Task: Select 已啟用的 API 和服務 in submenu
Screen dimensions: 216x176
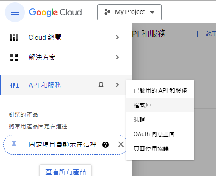Action: coord(160,91)
